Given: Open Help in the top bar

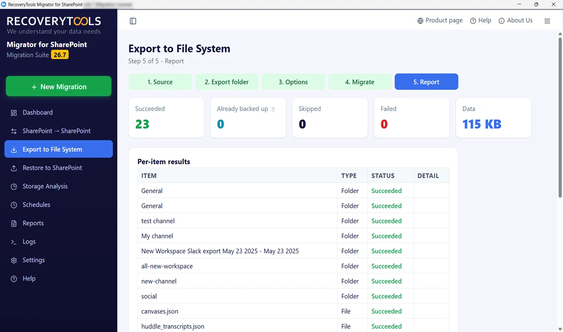Looking at the screenshot, I should (481, 20).
